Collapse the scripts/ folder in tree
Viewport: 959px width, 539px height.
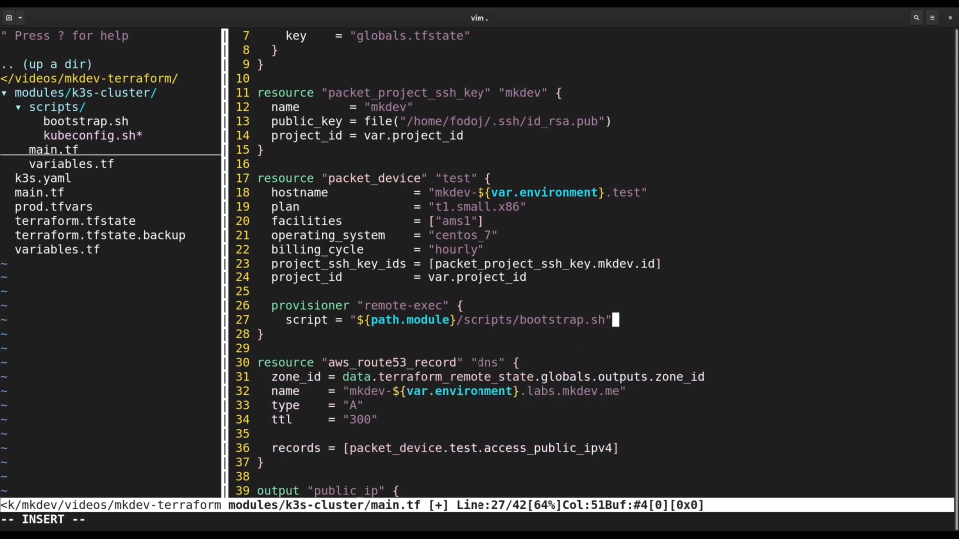(x=19, y=107)
